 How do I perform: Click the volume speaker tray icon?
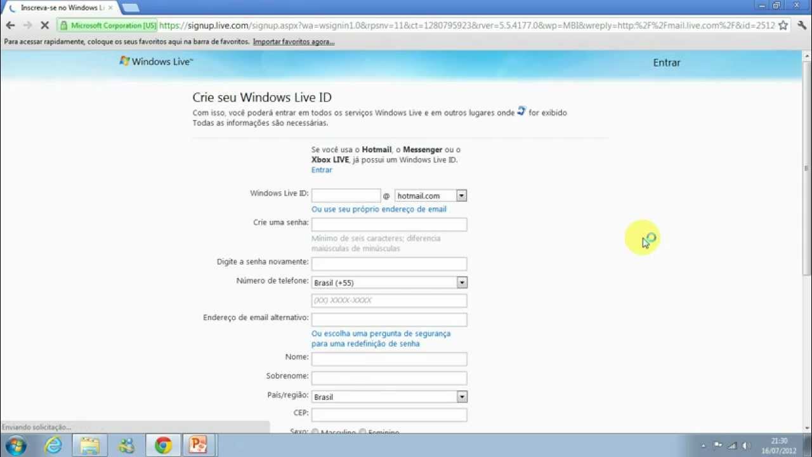pos(746,446)
